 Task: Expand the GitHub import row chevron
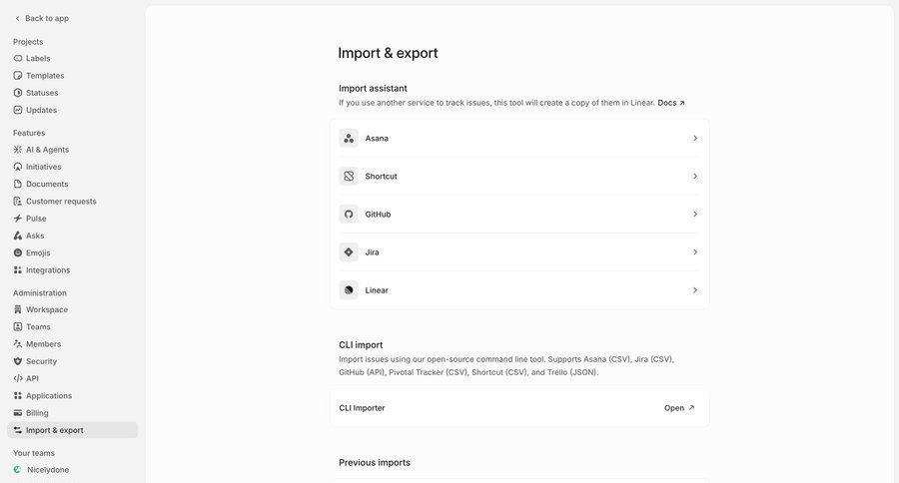coord(695,215)
